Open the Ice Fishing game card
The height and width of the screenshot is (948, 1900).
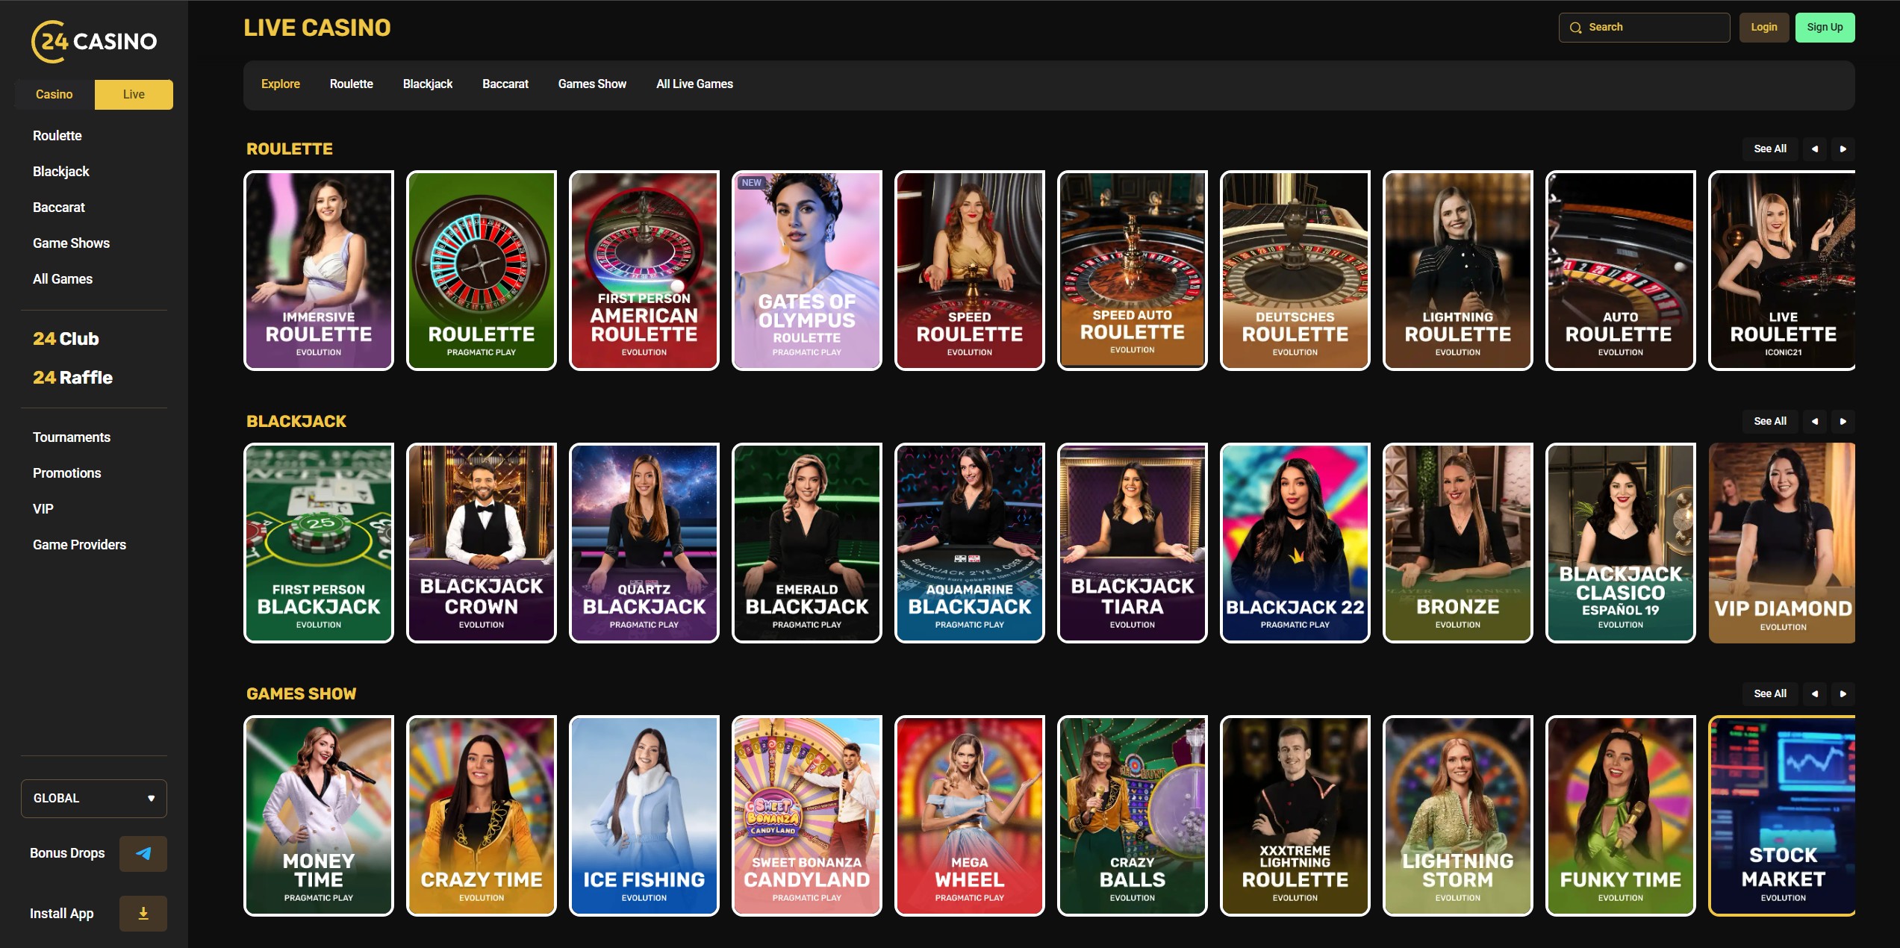[644, 816]
